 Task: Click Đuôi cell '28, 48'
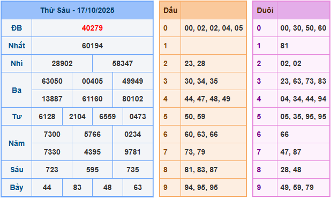click(291, 170)
